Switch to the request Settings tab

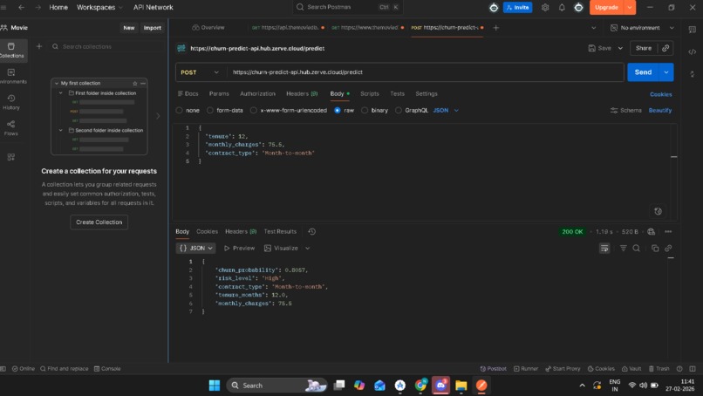point(426,93)
